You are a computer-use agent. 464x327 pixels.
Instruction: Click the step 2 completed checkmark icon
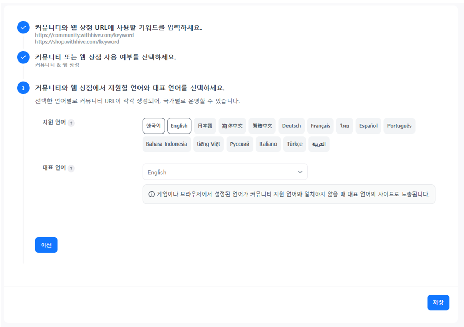point(23,57)
